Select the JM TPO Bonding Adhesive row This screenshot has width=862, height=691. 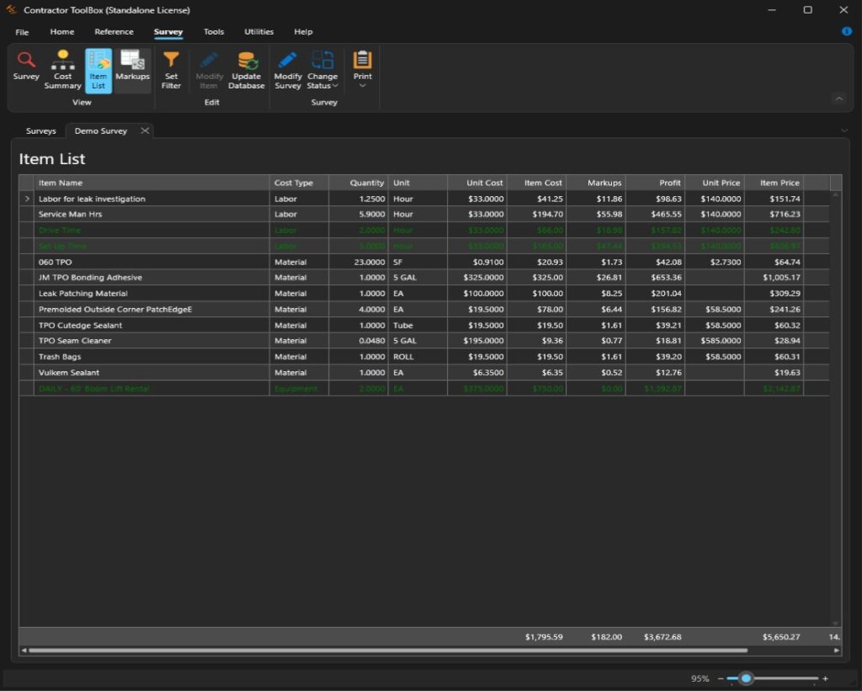pyautogui.click(x=90, y=278)
